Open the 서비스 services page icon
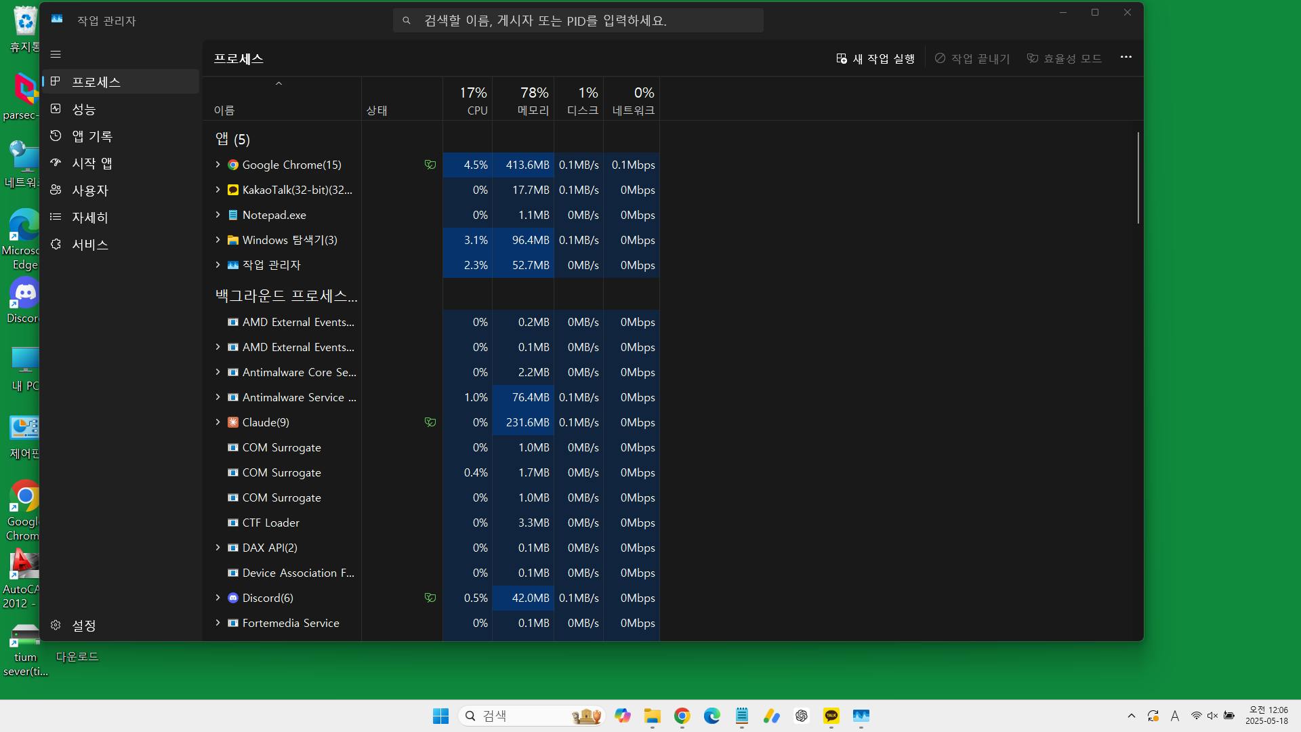Viewport: 1301px width, 732px height. coord(56,244)
